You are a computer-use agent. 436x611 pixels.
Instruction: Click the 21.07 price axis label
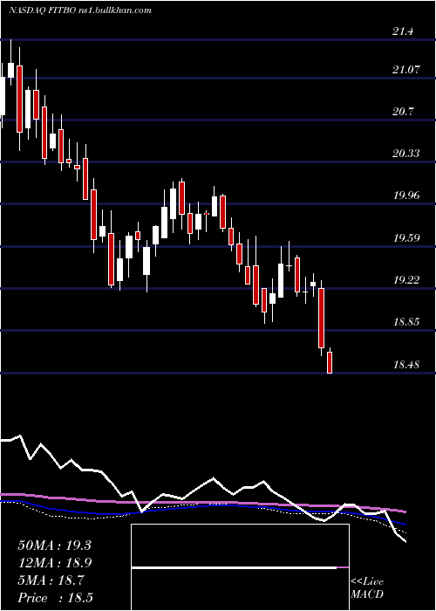coord(406,70)
